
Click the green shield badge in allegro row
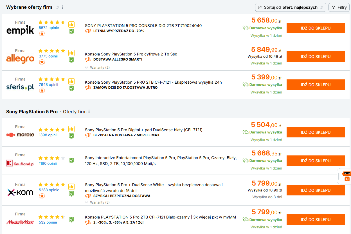coord(71,60)
